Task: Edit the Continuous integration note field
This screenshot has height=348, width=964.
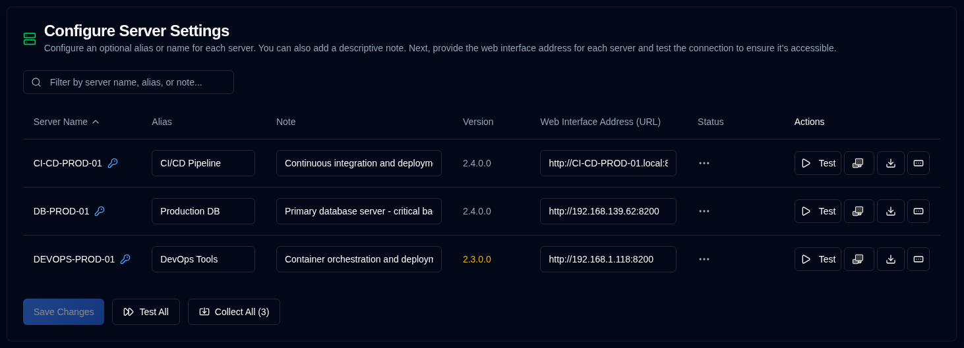Action: [x=359, y=163]
